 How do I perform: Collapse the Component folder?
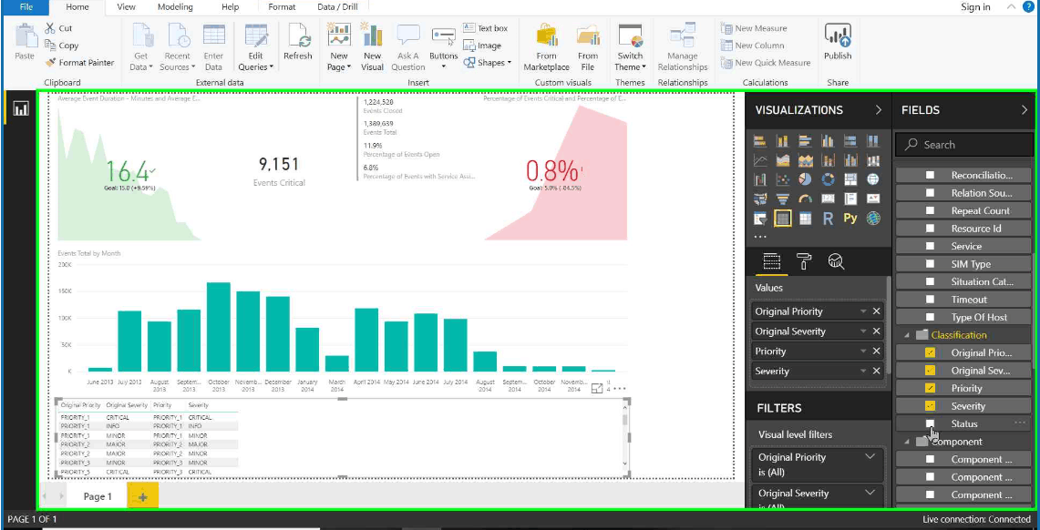[x=907, y=442]
